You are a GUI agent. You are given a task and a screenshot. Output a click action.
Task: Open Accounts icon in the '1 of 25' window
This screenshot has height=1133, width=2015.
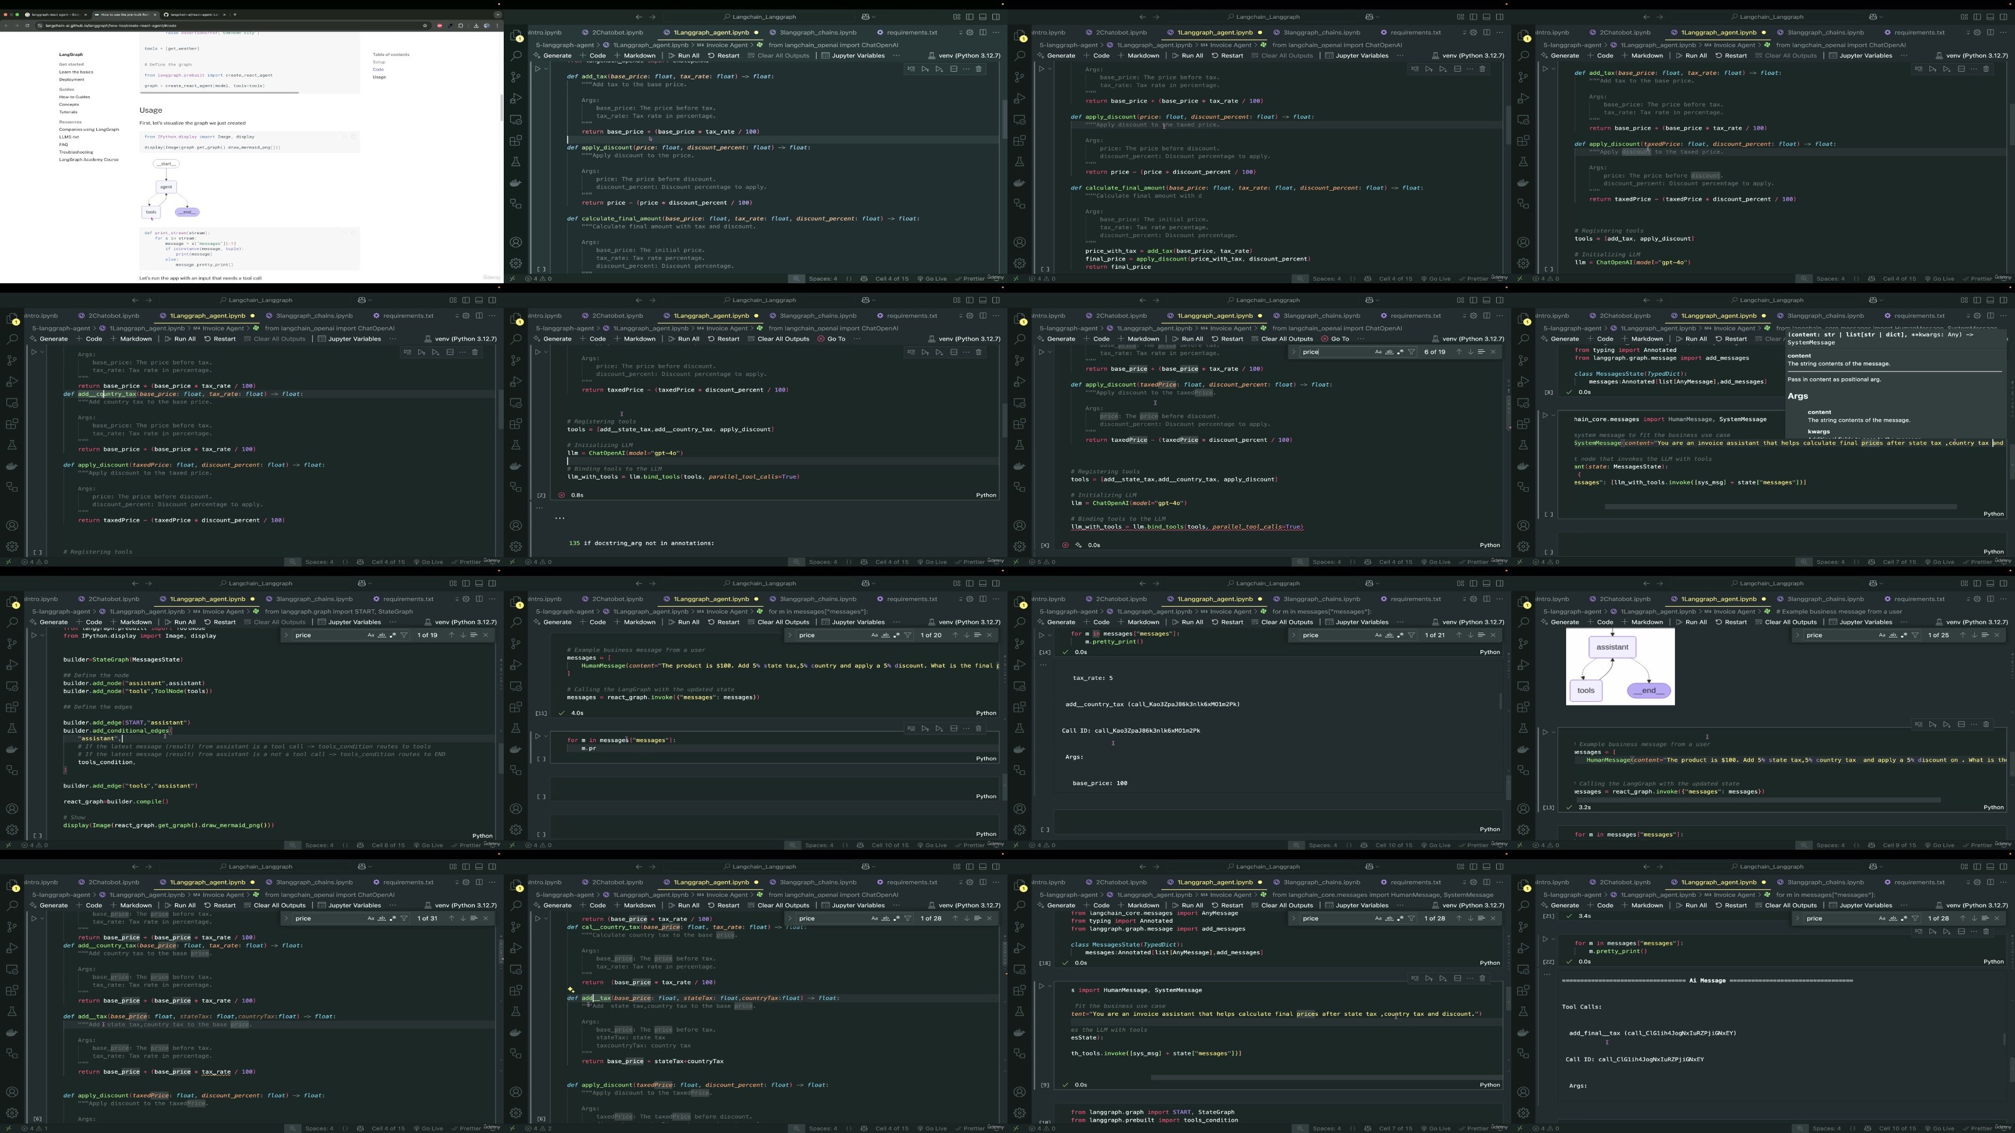pyautogui.click(x=1523, y=808)
